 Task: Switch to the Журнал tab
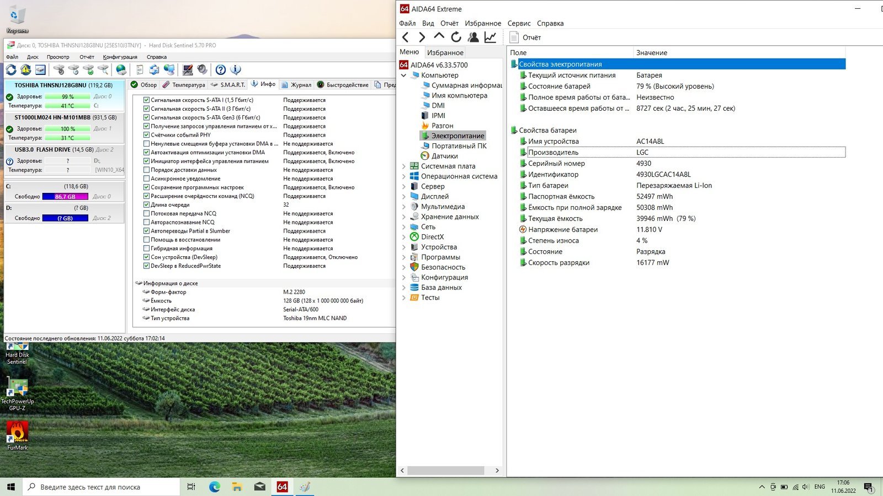tap(296, 85)
